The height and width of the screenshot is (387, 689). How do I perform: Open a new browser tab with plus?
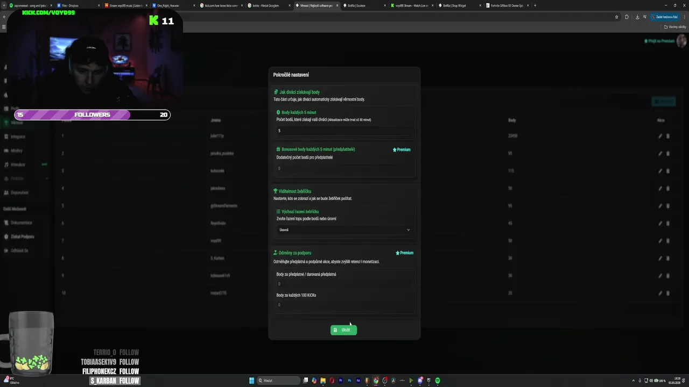[x=535, y=5]
